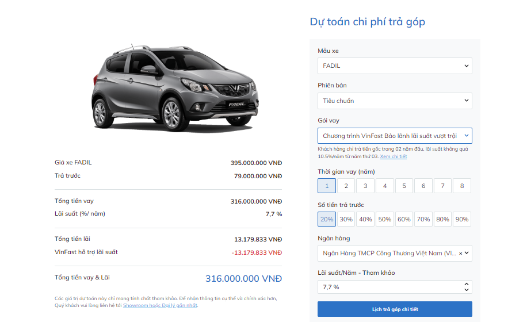Choose 60% down payment
This screenshot has height=322, width=527.
404,219
